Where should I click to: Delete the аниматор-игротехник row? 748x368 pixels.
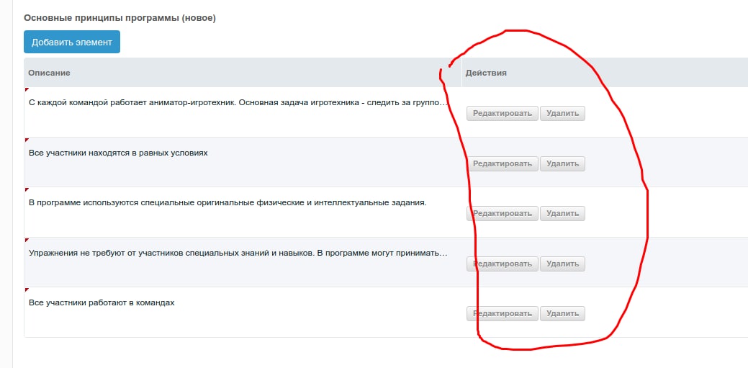[x=562, y=114]
